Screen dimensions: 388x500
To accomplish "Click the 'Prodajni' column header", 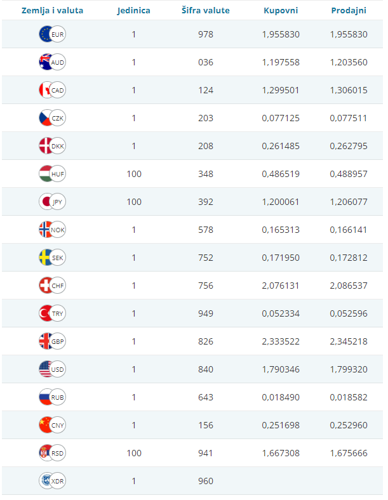I will pos(349,11).
